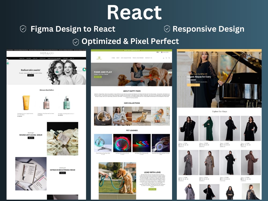Open the green chat widget icon on Davis & Co hero
This screenshot has width=268, height=201.
84,69
